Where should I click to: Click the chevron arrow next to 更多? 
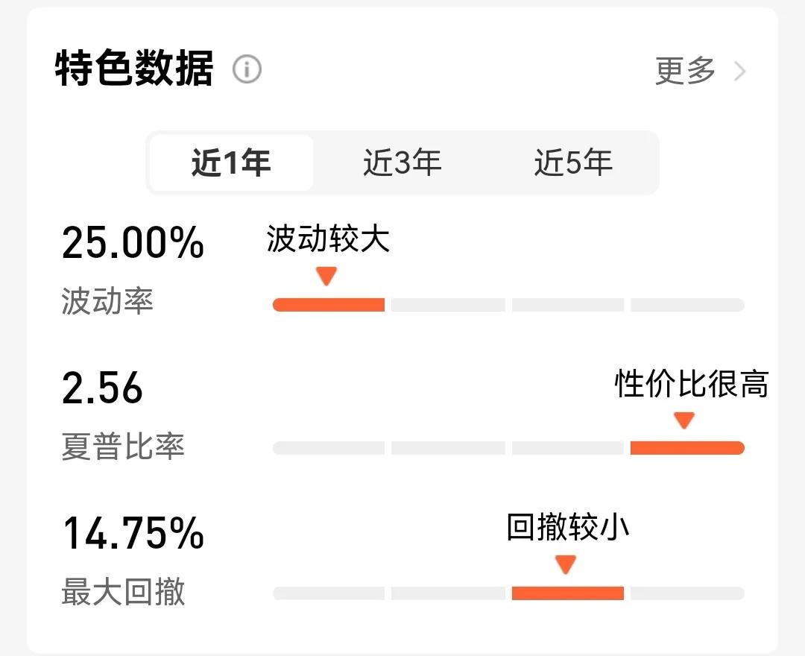pos(739,71)
